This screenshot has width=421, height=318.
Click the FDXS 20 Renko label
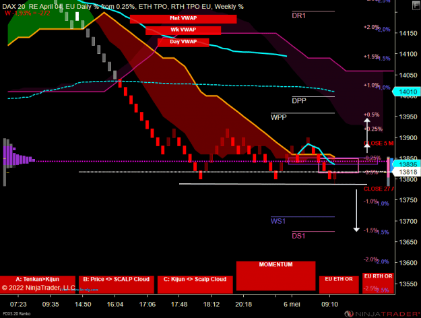tap(17, 314)
